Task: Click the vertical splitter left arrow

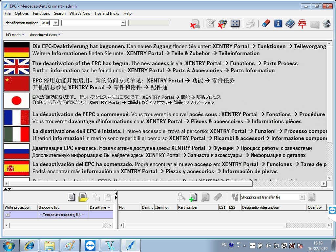Action: 116,194
